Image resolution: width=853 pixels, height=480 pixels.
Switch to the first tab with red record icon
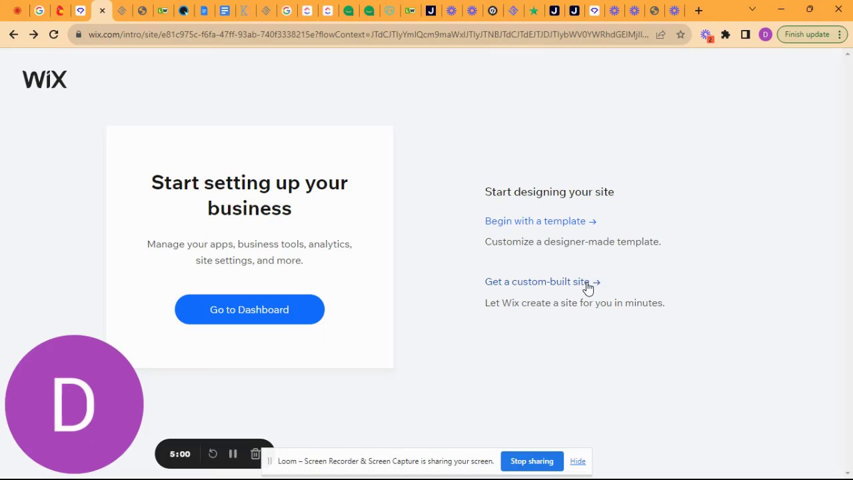tap(17, 11)
